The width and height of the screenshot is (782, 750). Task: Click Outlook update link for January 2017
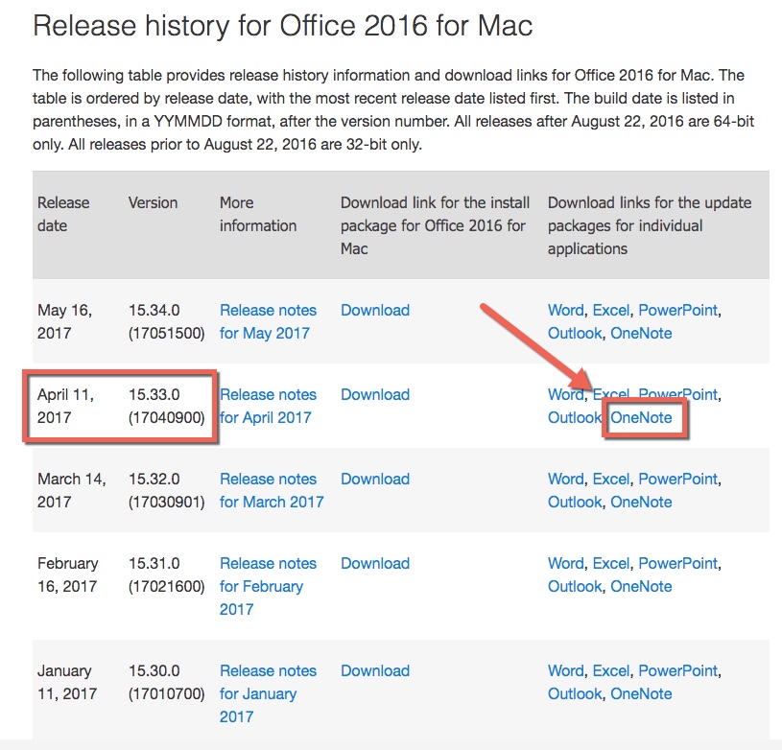coord(575,693)
